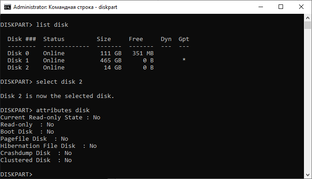Maximize the diskpart console window

tap(280, 7)
